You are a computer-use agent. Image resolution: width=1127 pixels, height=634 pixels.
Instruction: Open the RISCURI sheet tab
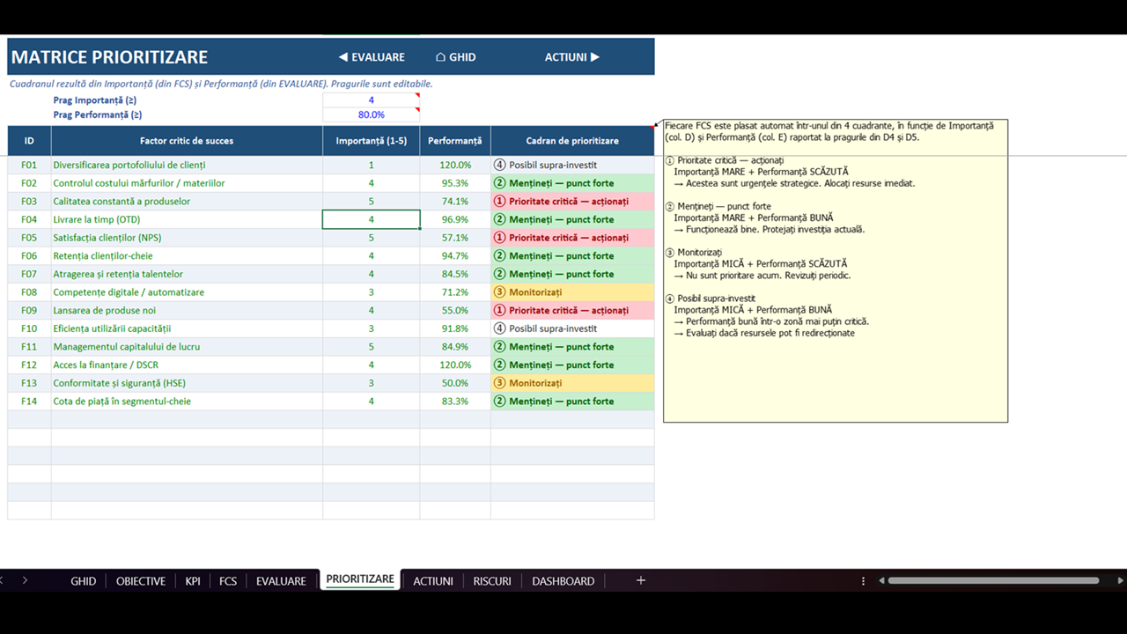click(x=492, y=581)
